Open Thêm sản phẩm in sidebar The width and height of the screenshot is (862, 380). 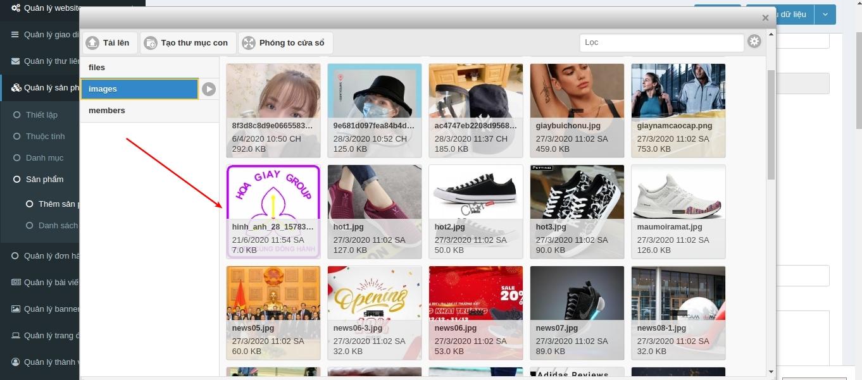click(x=53, y=204)
